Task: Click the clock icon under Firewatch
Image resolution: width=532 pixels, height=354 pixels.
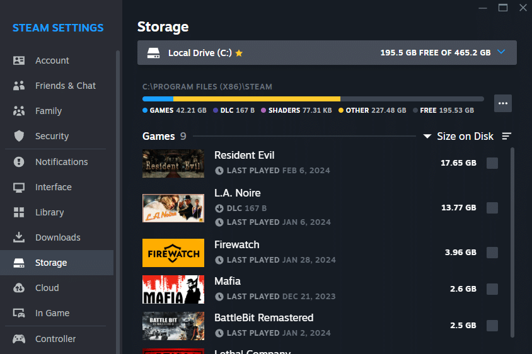Action: point(219,260)
